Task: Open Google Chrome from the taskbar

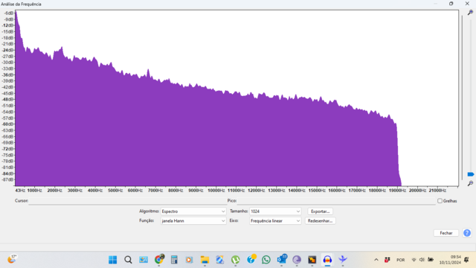Action: (x=158, y=260)
